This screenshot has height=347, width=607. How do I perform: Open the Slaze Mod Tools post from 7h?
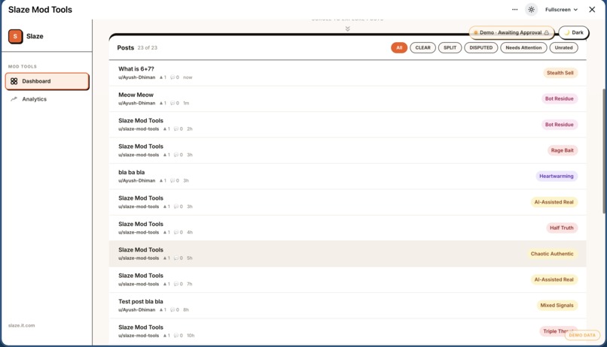(347, 279)
